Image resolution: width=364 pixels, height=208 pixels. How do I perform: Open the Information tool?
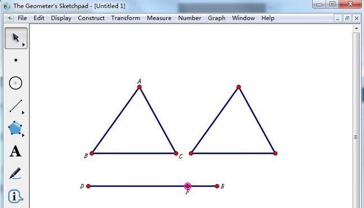(x=15, y=196)
